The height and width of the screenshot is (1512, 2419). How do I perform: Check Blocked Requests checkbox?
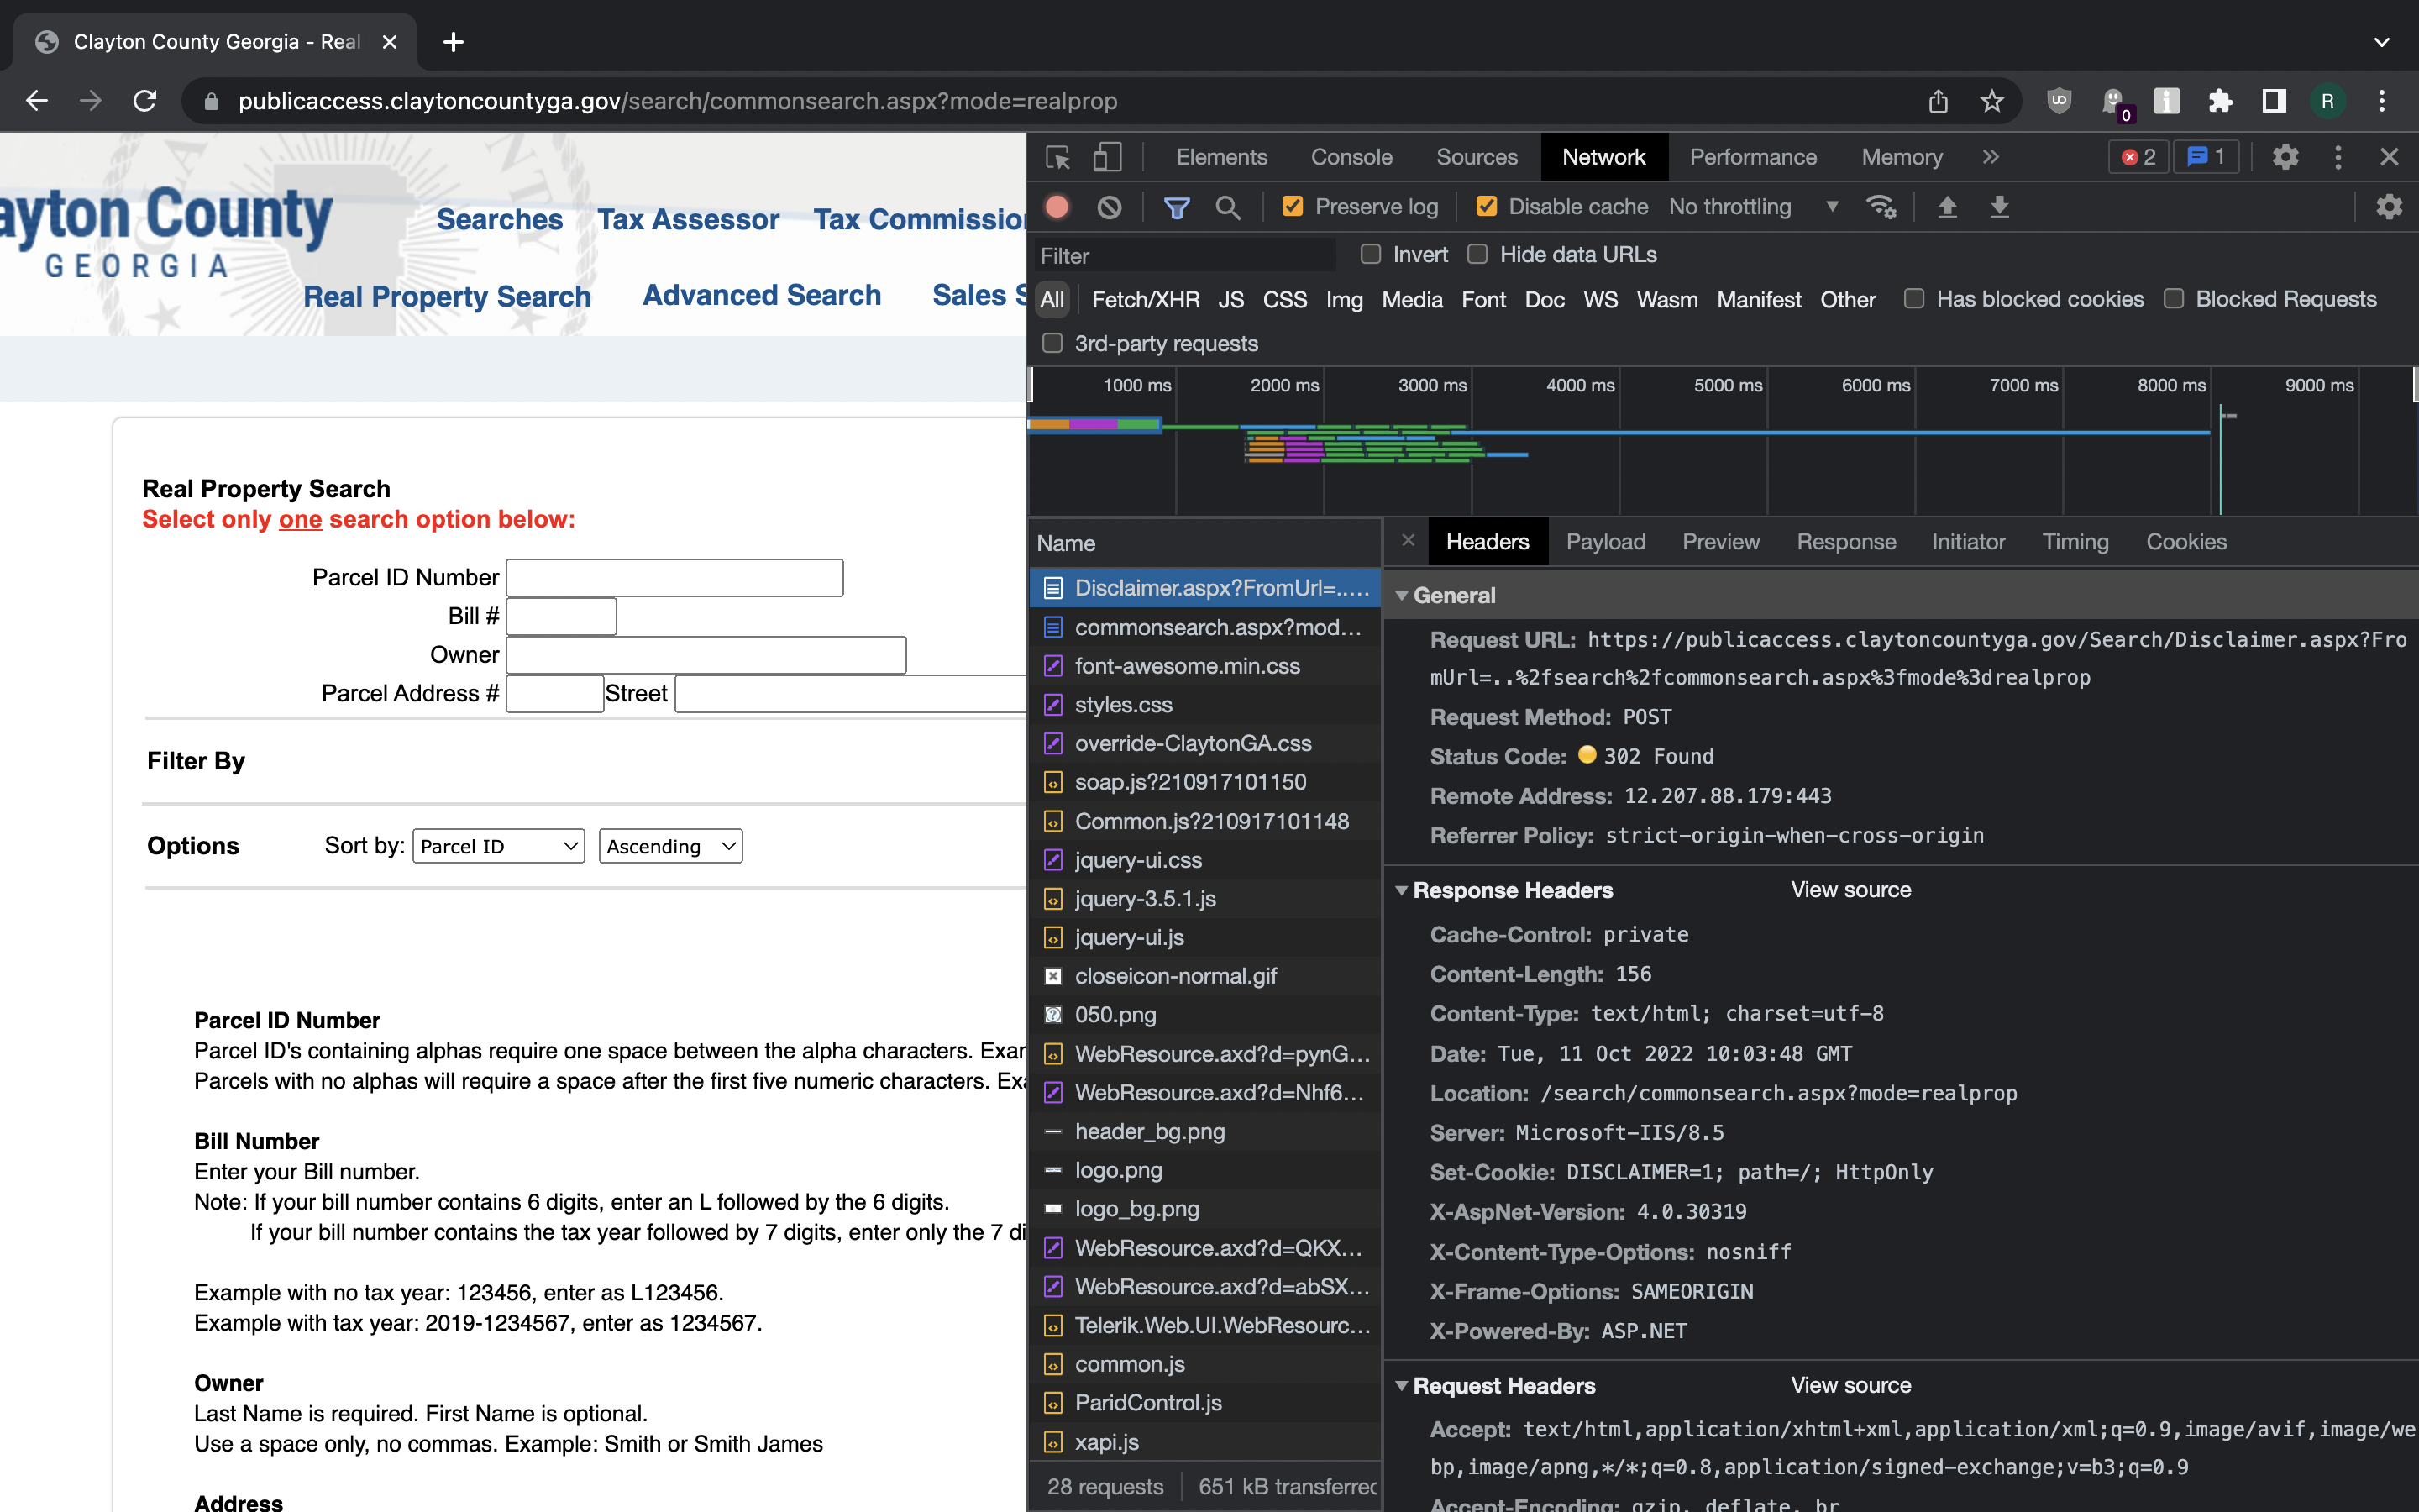[x=2173, y=299]
